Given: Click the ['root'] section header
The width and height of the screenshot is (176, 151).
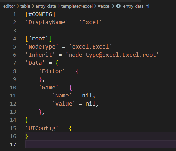Looking at the screenshot, I should [x=39, y=39].
